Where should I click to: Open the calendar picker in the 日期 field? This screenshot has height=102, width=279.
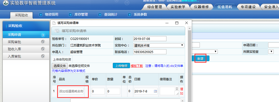[155, 91]
